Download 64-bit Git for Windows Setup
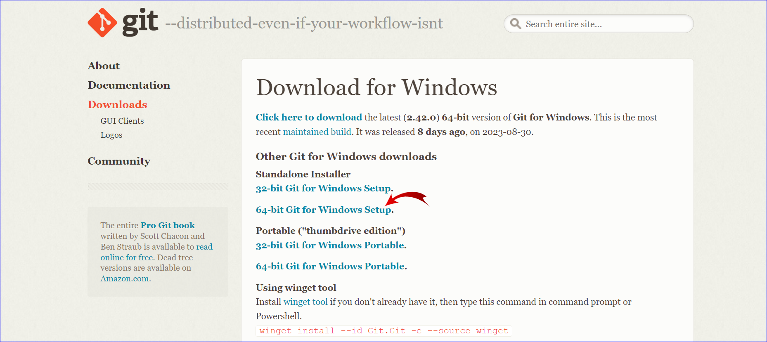This screenshot has width=767, height=342. [324, 210]
